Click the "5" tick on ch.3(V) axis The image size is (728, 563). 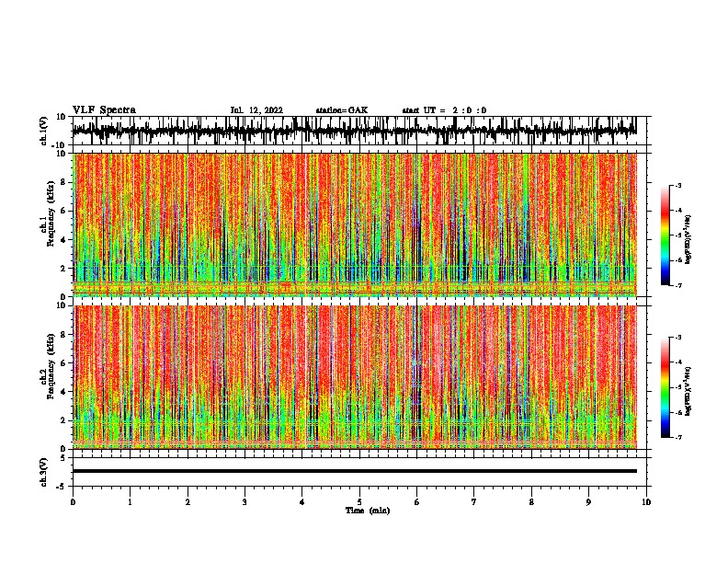[63, 458]
